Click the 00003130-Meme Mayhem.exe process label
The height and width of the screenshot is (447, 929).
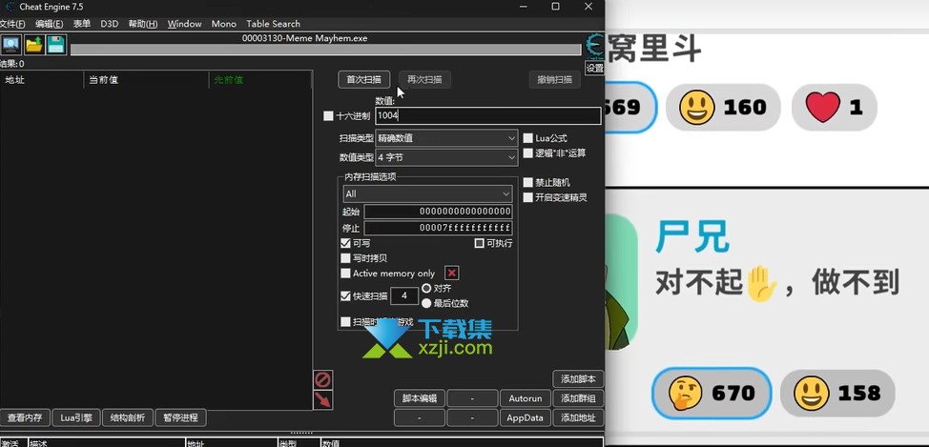tap(304, 38)
